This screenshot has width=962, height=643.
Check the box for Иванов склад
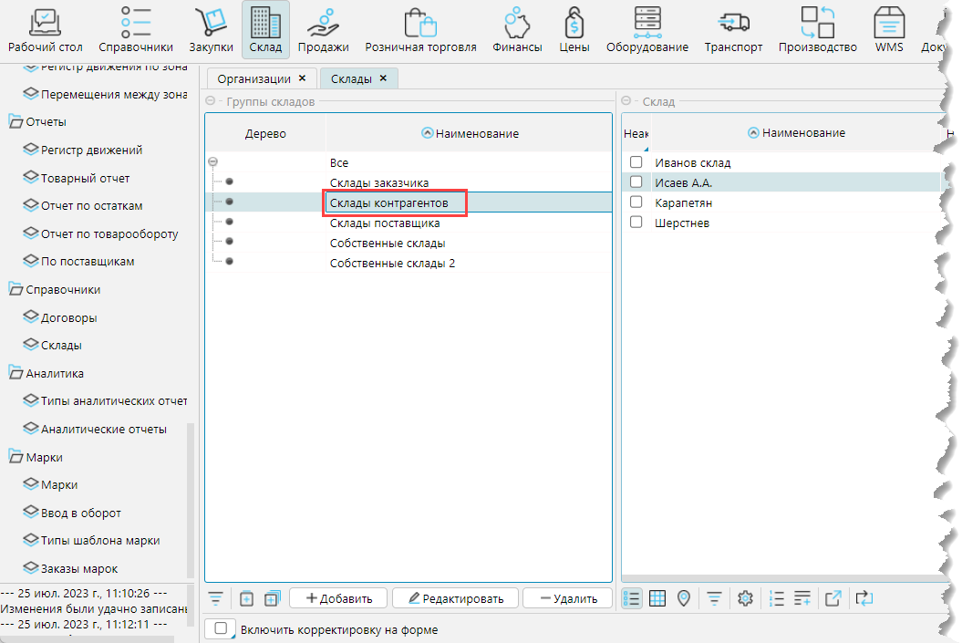[636, 162]
